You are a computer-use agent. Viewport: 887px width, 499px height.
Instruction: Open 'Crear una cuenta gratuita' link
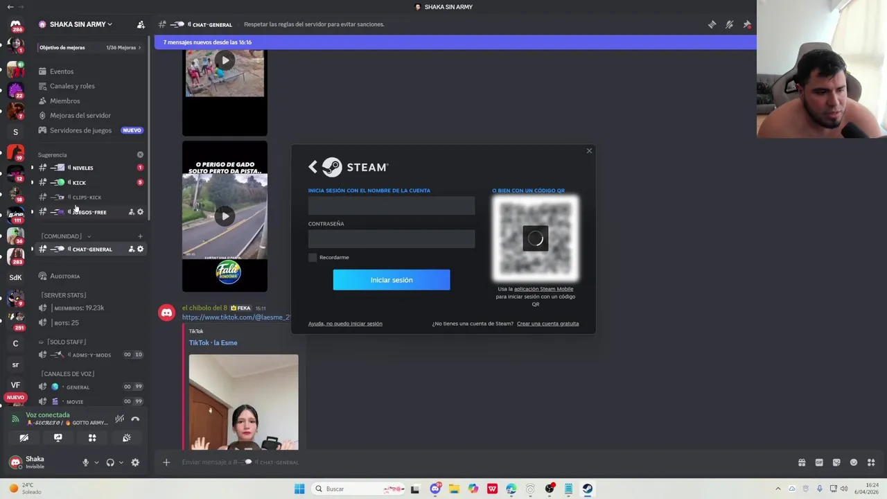[547, 324]
